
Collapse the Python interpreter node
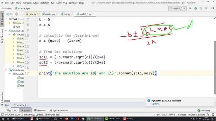tap(10, 35)
